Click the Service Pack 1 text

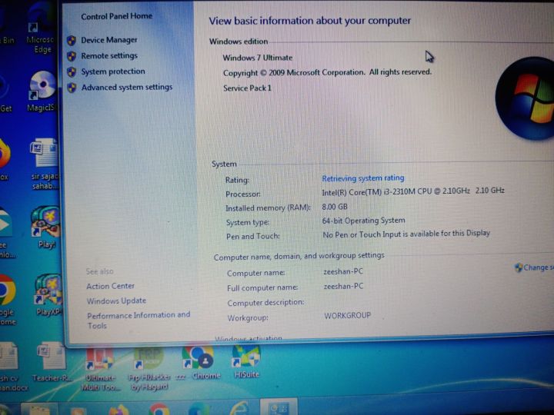pyautogui.click(x=247, y=88)
